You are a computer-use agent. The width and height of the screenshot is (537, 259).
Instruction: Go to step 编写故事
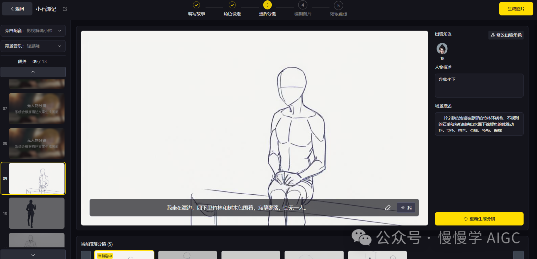tap(196, 9)
